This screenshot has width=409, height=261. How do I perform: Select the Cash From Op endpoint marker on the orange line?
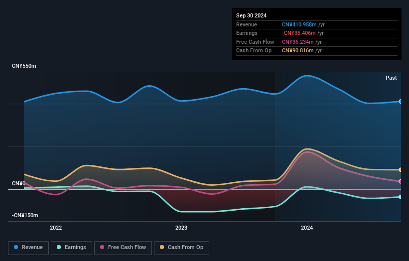pyautogui.click(x=401, y=170)
